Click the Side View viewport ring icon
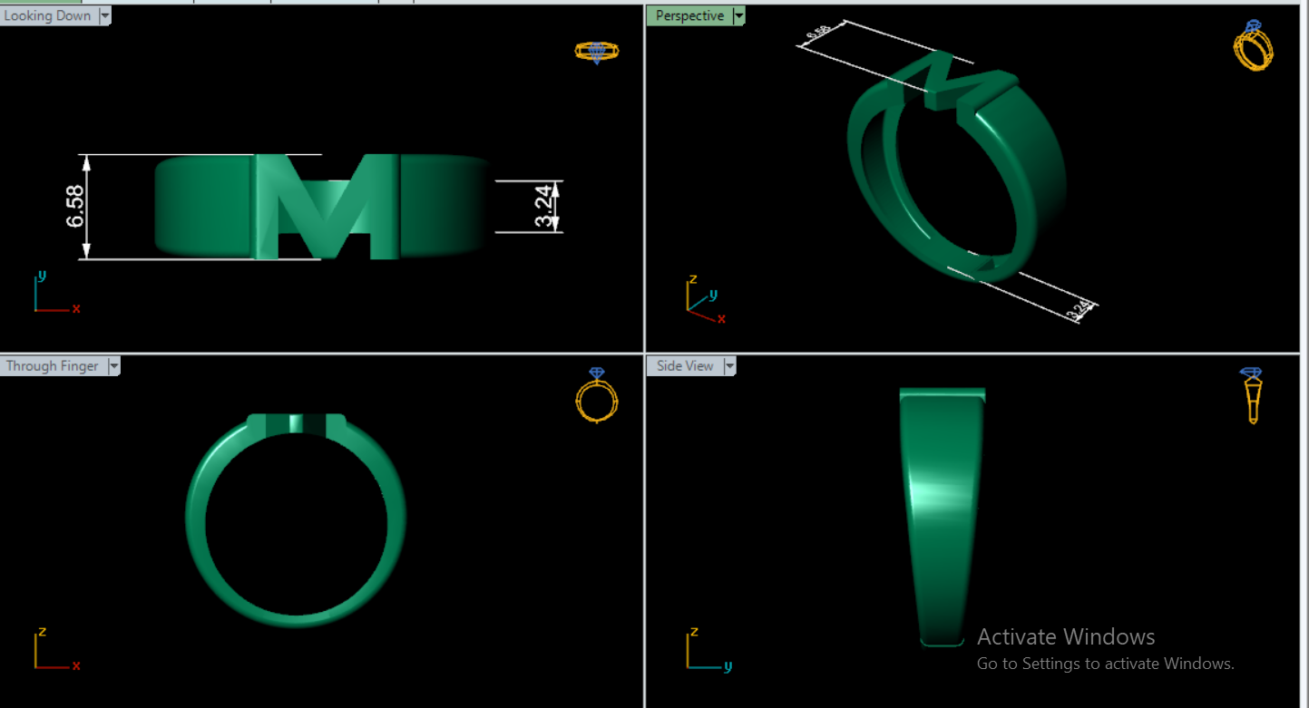The image size is (1309, 708). [x=1252, y=395]
